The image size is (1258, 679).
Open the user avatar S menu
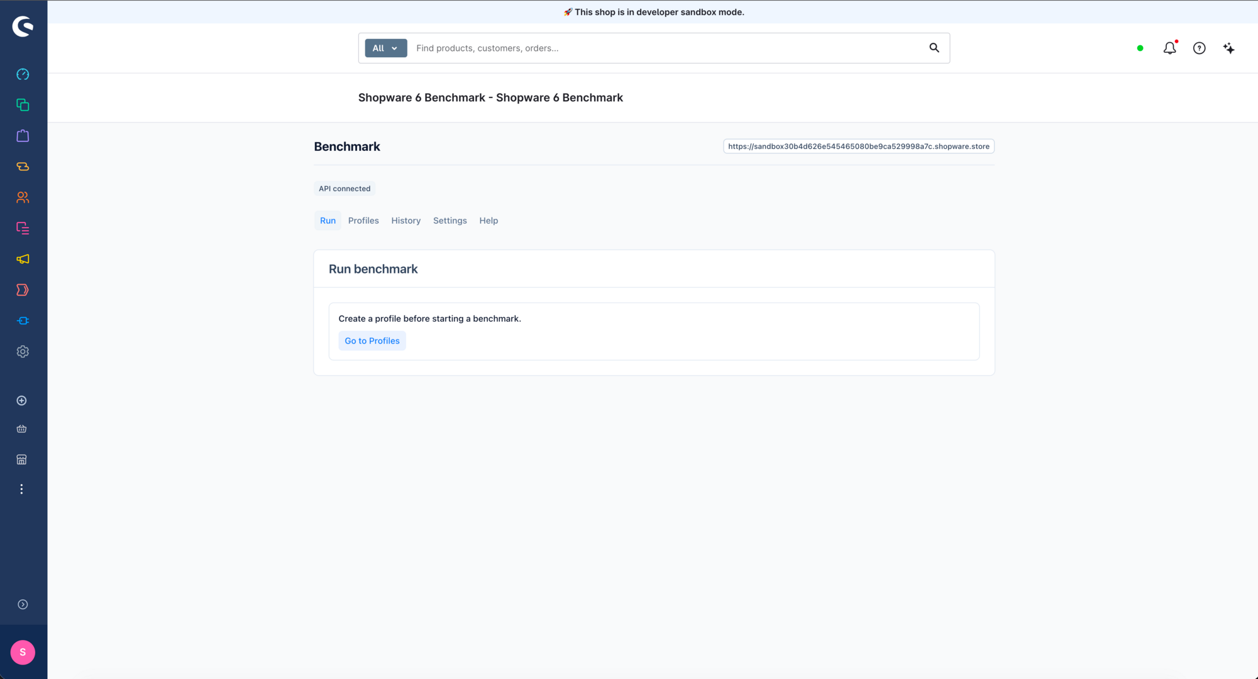tap(23, 653)
